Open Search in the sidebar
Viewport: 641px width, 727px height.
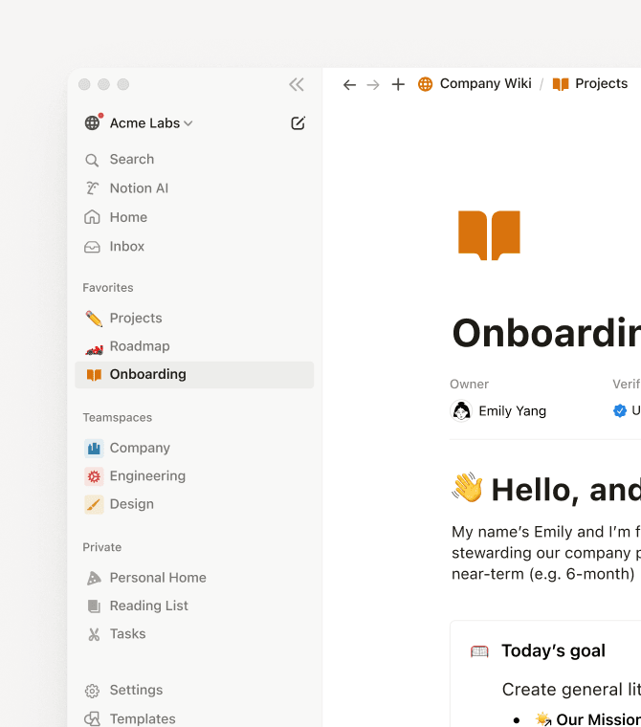[131, 160]
